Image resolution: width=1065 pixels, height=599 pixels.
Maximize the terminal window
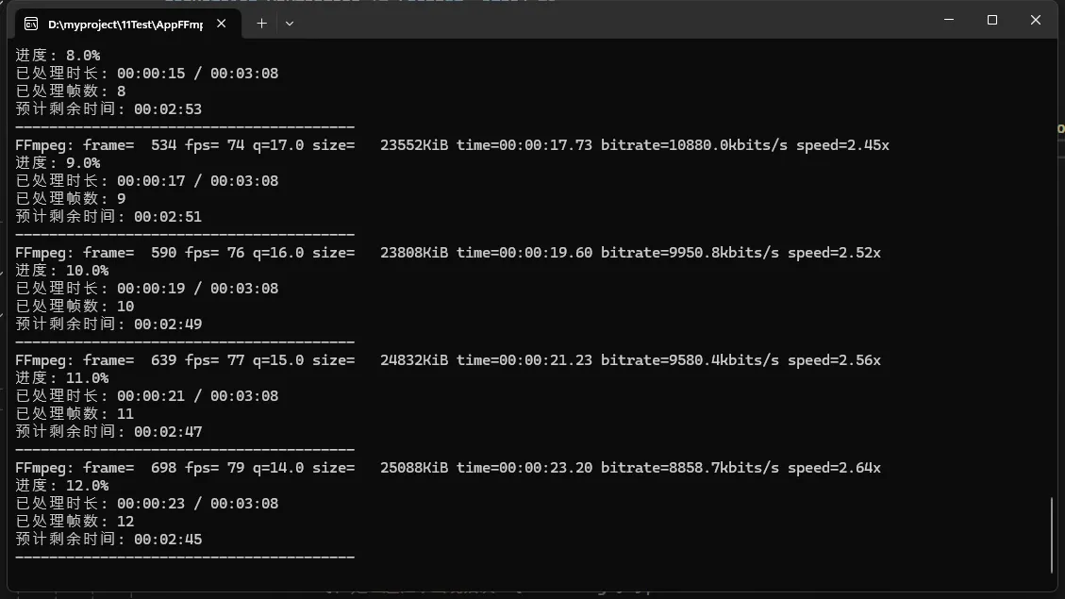[x=992, y=20]
